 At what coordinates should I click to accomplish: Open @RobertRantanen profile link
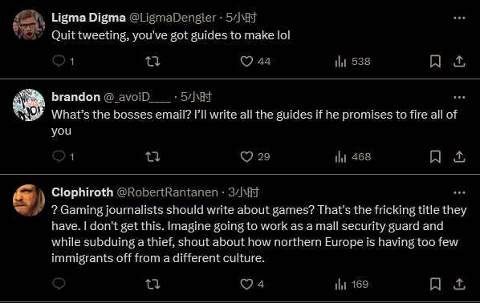click(167, 192)
